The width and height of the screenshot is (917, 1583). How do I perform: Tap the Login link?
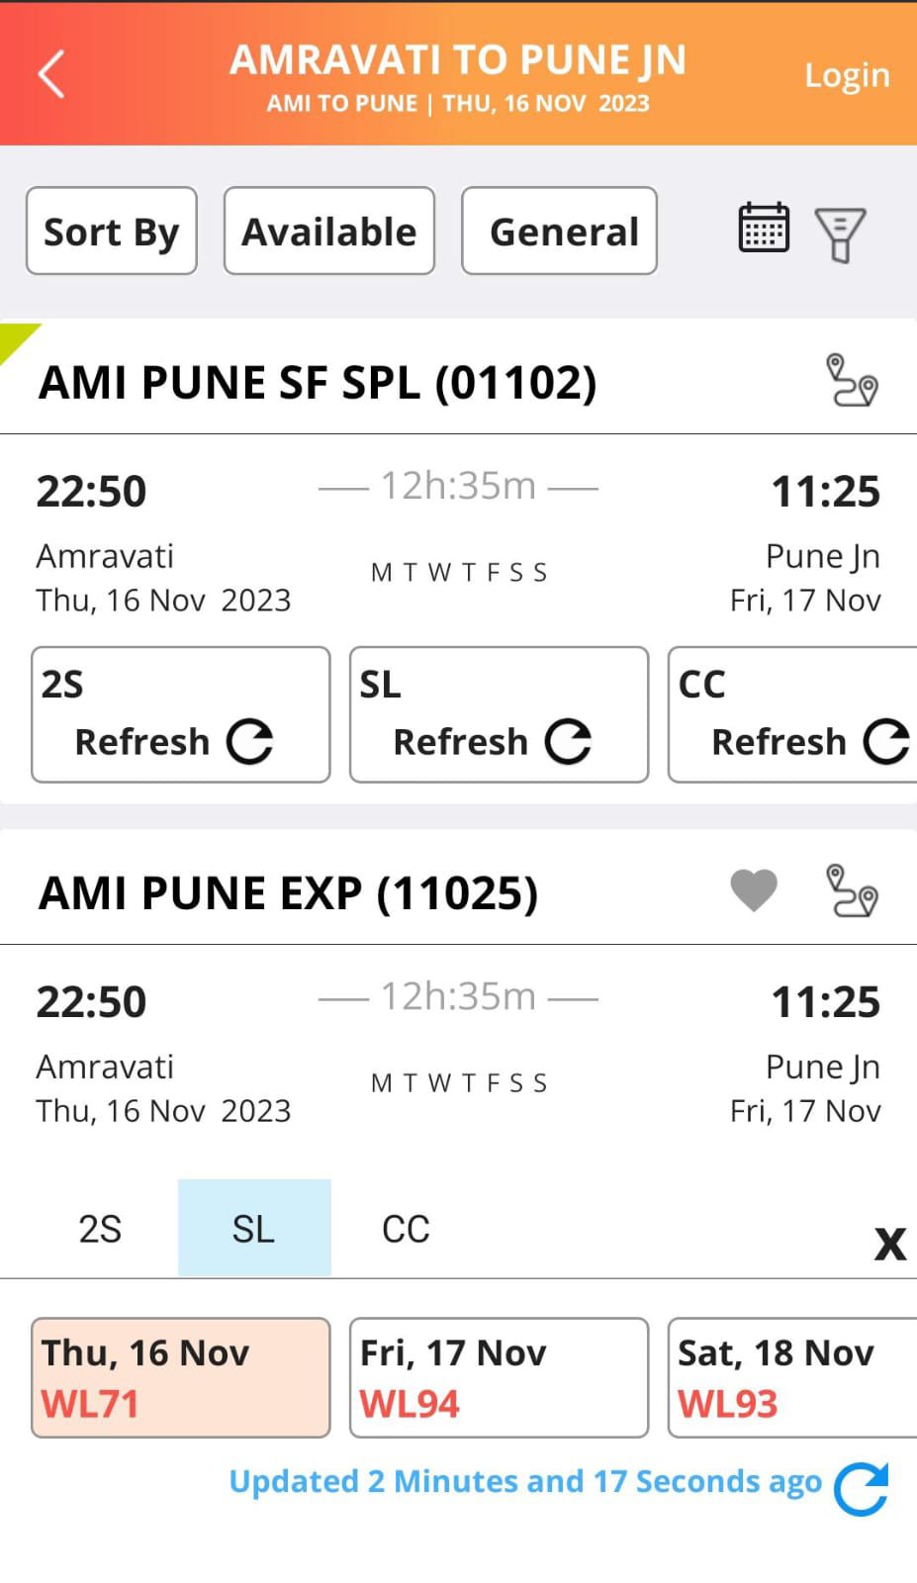(847, 75)
